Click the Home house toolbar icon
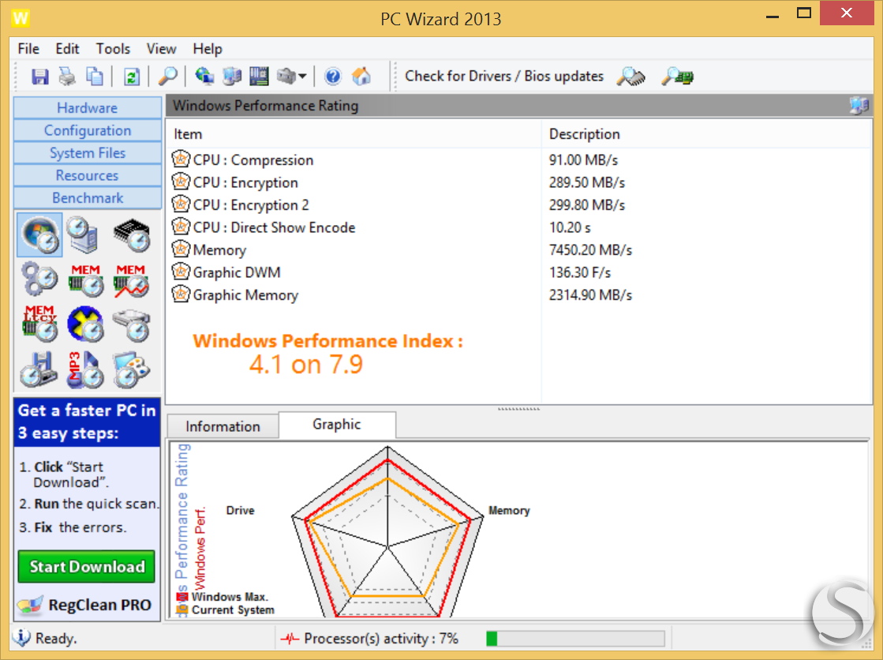This screenshot has height=660, width=883. pos(361,76)
